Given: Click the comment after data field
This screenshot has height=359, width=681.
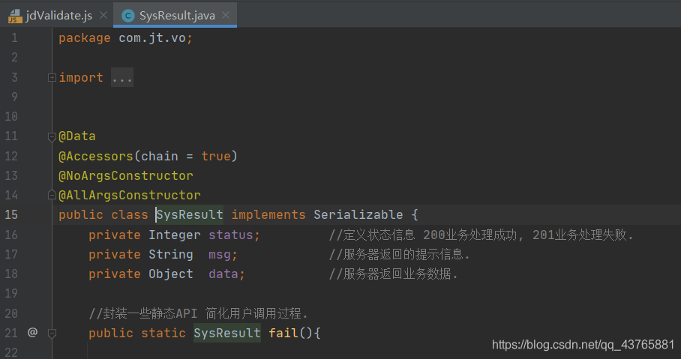Looking at the screenshot, I should tap(393, 274).
